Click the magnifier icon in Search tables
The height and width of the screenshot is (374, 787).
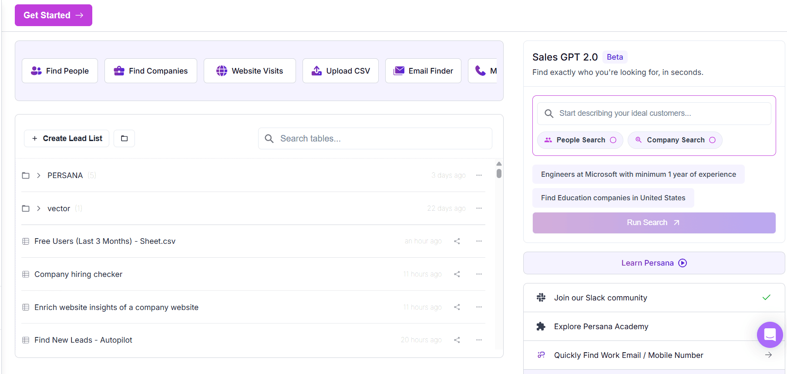(269, 138)
